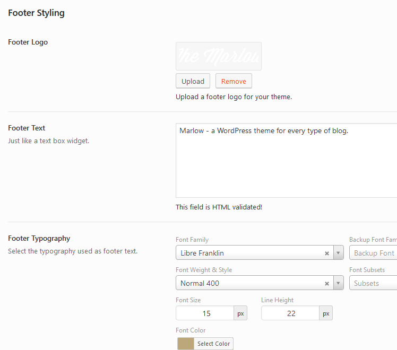397x350 pixels.
Task: Open the Font Family dropdown arrow
Action: tap(339, 253)
